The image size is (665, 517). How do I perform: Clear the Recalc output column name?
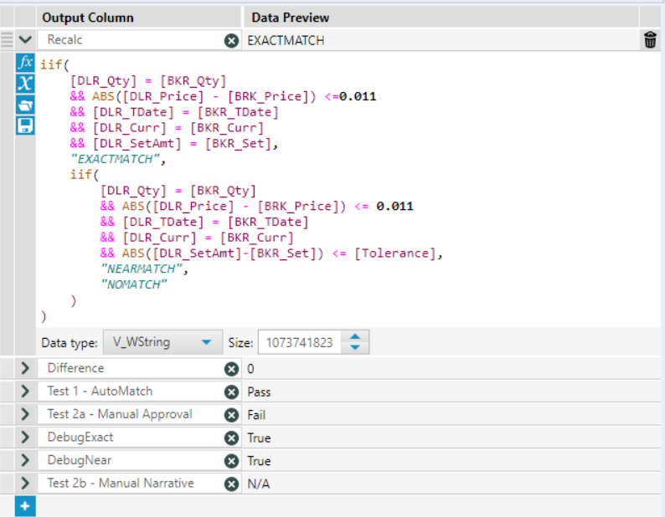[231, 40]
